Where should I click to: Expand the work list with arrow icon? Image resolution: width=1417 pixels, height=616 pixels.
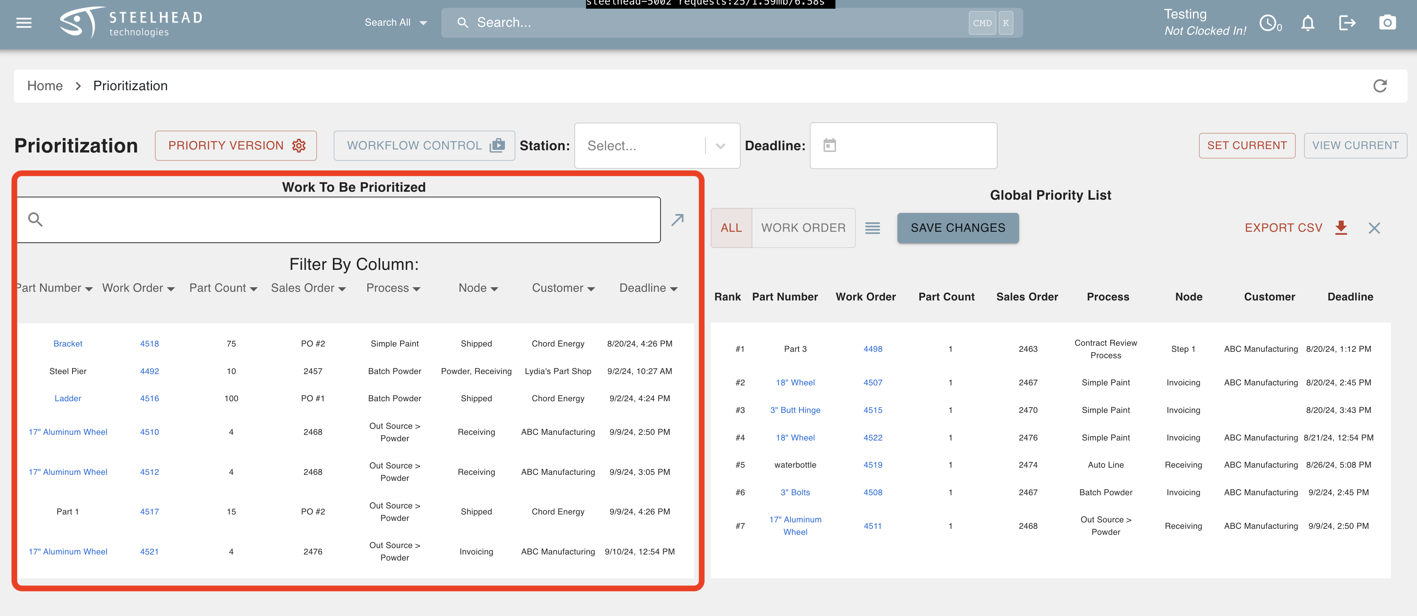677,220
